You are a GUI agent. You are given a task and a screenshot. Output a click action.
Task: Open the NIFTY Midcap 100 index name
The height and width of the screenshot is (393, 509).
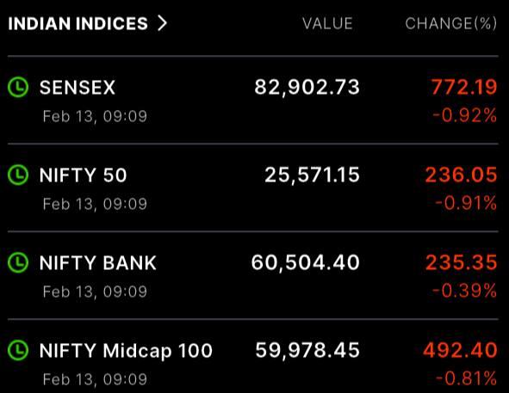126,351
